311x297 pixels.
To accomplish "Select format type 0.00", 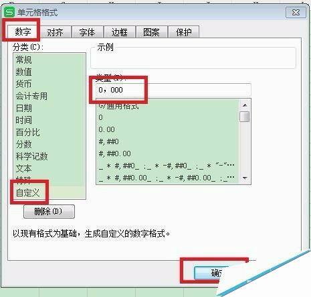I will click(x=168, y=129).
